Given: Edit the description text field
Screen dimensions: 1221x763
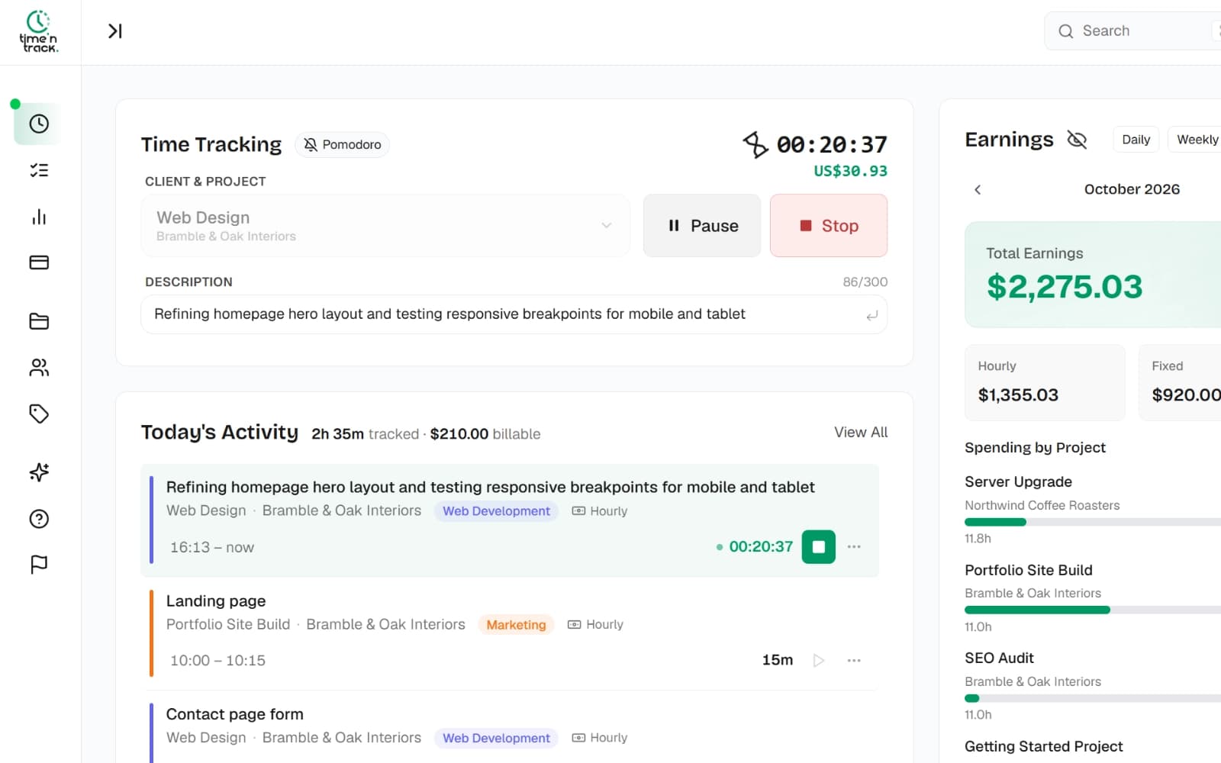Looking at the screenshot, I should click(x=514, y=314).
